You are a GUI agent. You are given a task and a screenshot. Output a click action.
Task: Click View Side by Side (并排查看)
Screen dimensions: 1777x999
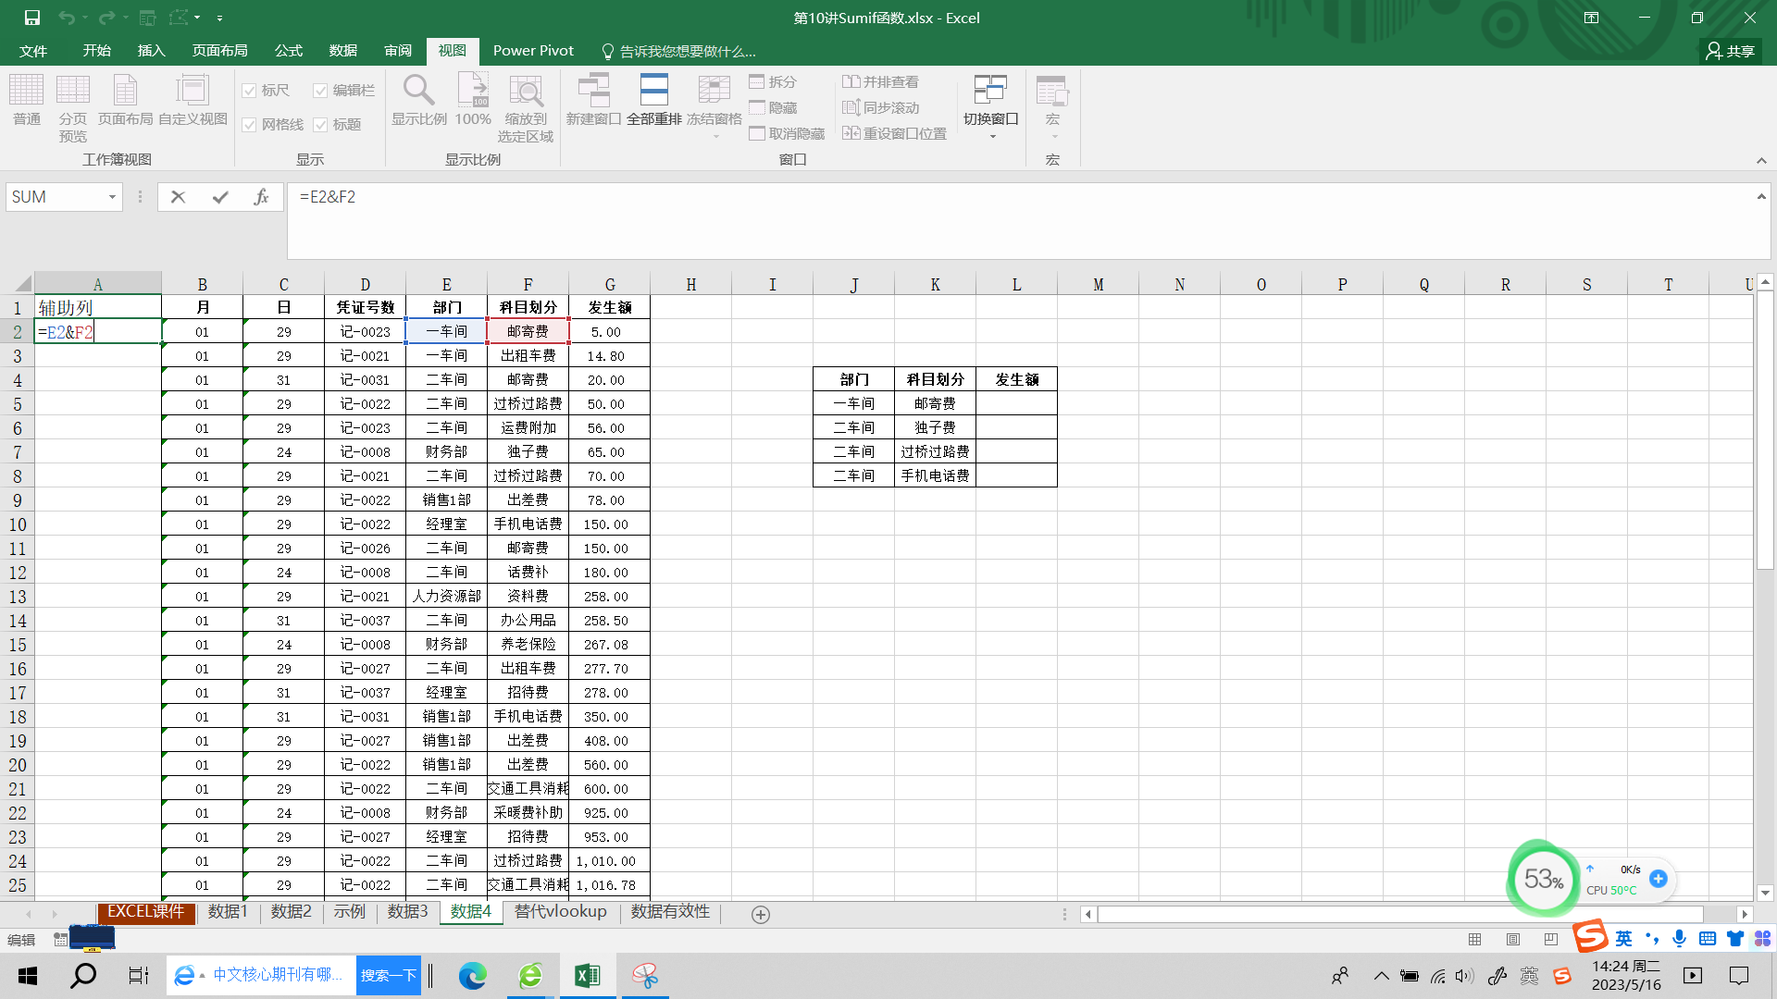pyautogui.click(x=880, y=82)
